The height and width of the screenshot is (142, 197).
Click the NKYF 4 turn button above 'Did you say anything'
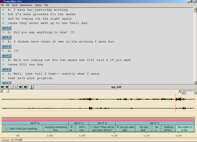coord(6,28)
